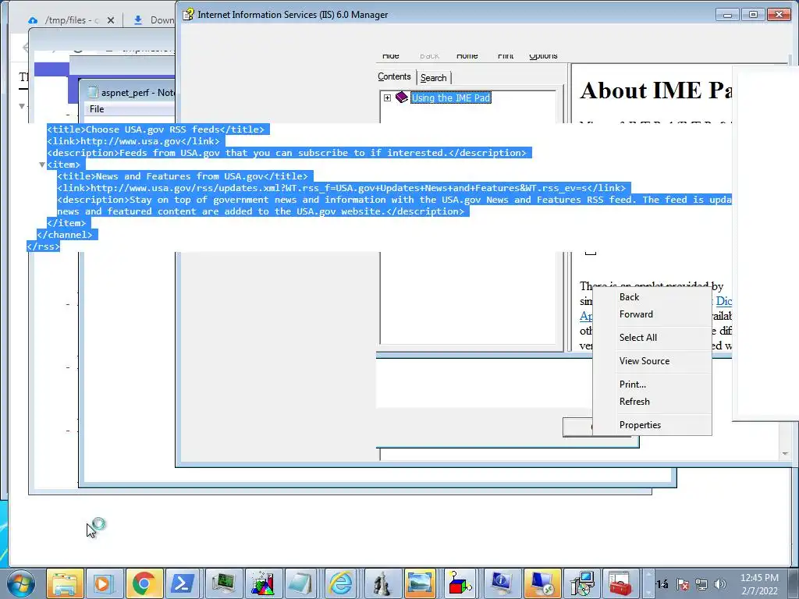Click the IIS 6.0 Manager title bar icon
The width and height of the screenshot is (799, 599).
click(x=189, y=14)
